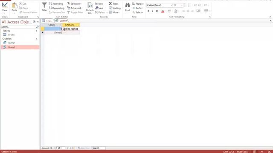This screenshot has width=273, height=153.
Task: Create a New record
Action: 99,4
